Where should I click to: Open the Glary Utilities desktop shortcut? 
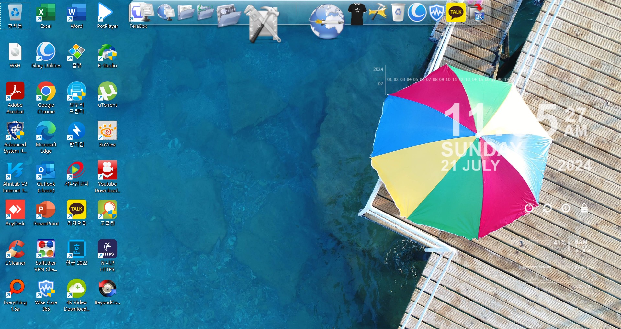pos(46,55)
